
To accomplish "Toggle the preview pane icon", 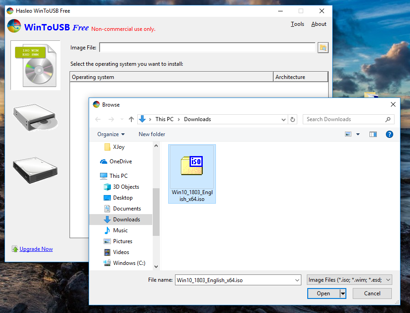I will coord(373,134).
